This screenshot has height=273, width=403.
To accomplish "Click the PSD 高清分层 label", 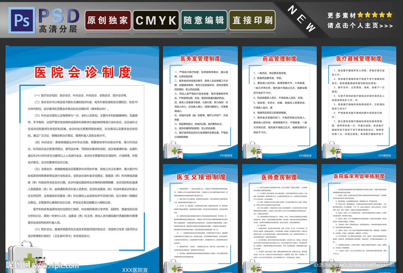I will [x=59, y=20].
